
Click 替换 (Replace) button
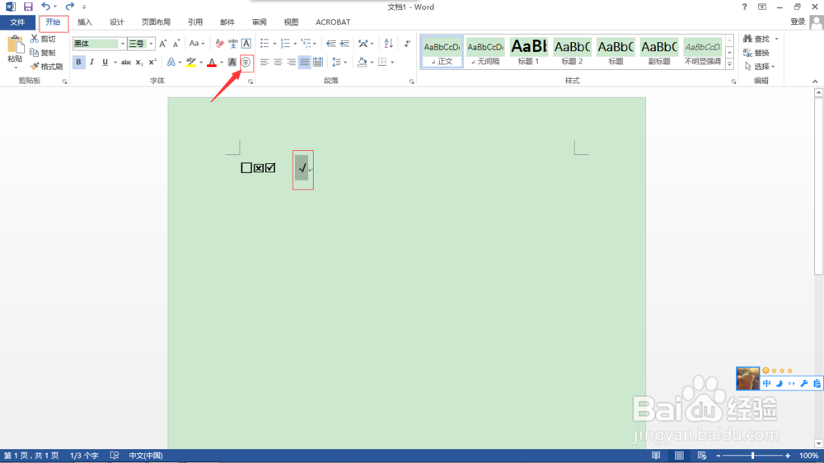point(756,53)
